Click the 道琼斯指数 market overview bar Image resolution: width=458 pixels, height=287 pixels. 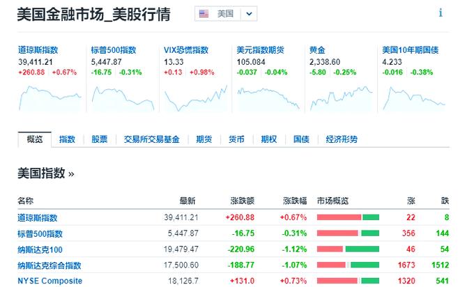[x=348, y=217]
